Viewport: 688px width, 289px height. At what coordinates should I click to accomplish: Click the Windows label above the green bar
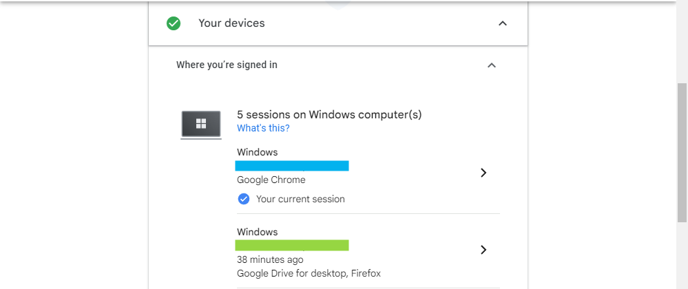[x=257, y=232]
